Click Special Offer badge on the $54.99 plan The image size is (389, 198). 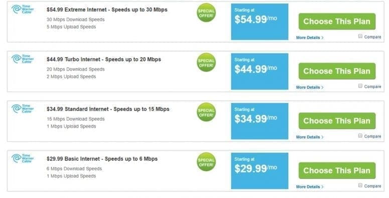(x=206, y=13)
